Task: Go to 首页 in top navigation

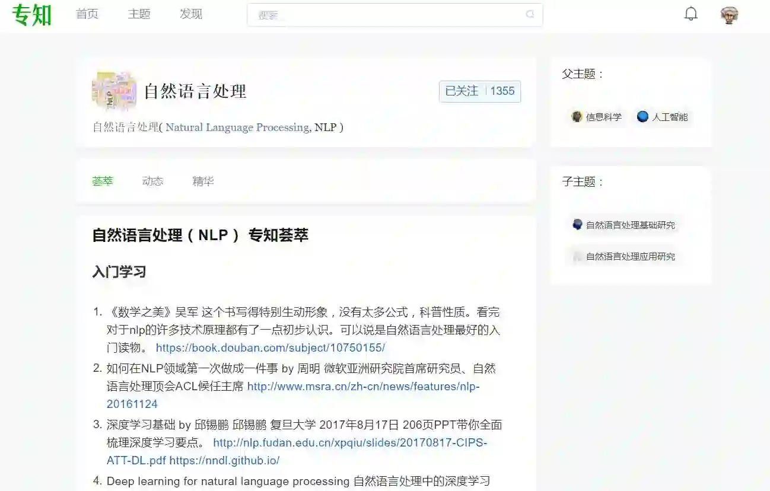Action: pos(87,14)
